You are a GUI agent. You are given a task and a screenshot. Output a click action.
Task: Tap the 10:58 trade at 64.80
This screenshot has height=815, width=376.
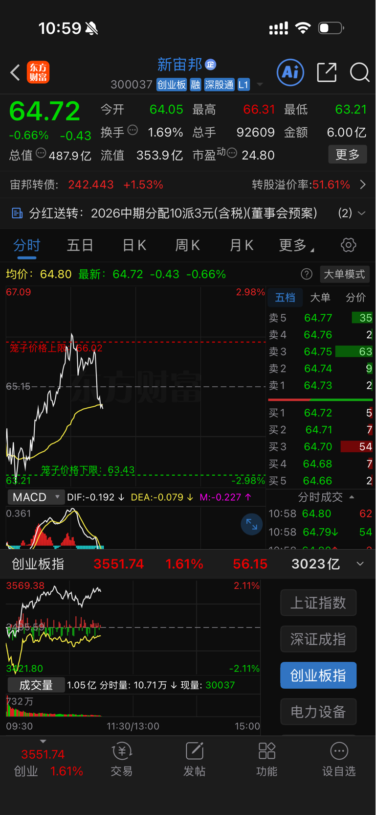[320, 513]
